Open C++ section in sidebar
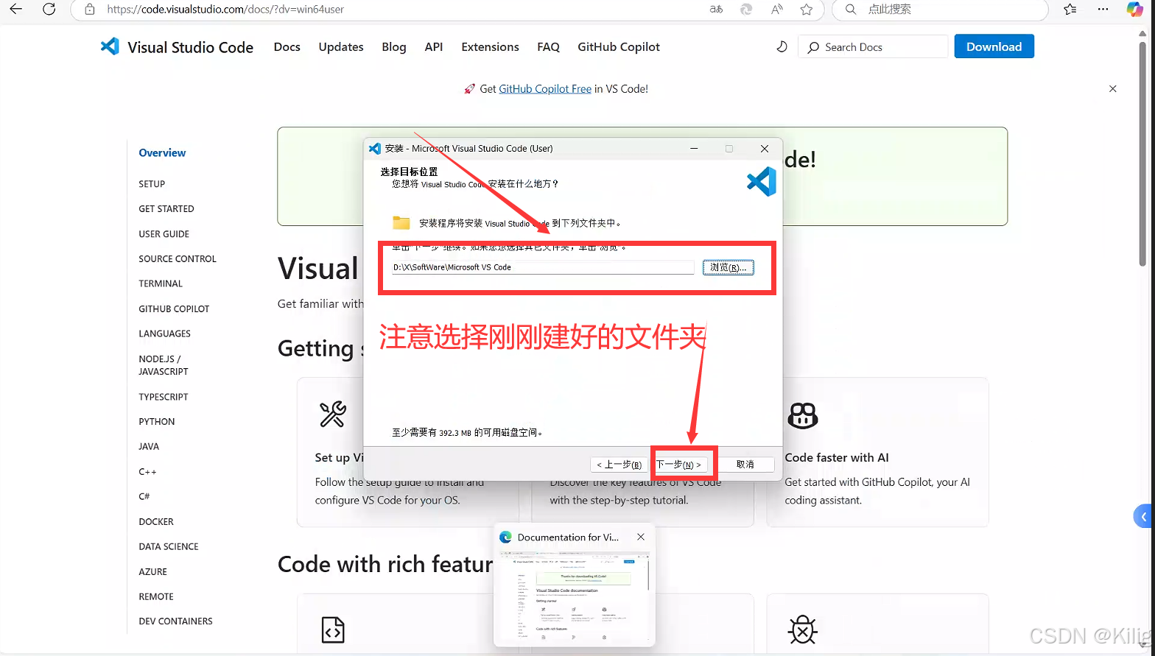This screenshot has height=656, width=1155. point(147,472)
